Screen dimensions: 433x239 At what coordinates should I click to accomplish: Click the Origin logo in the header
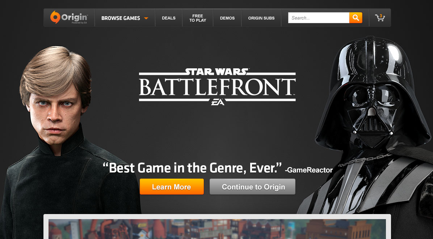(69, 17)
